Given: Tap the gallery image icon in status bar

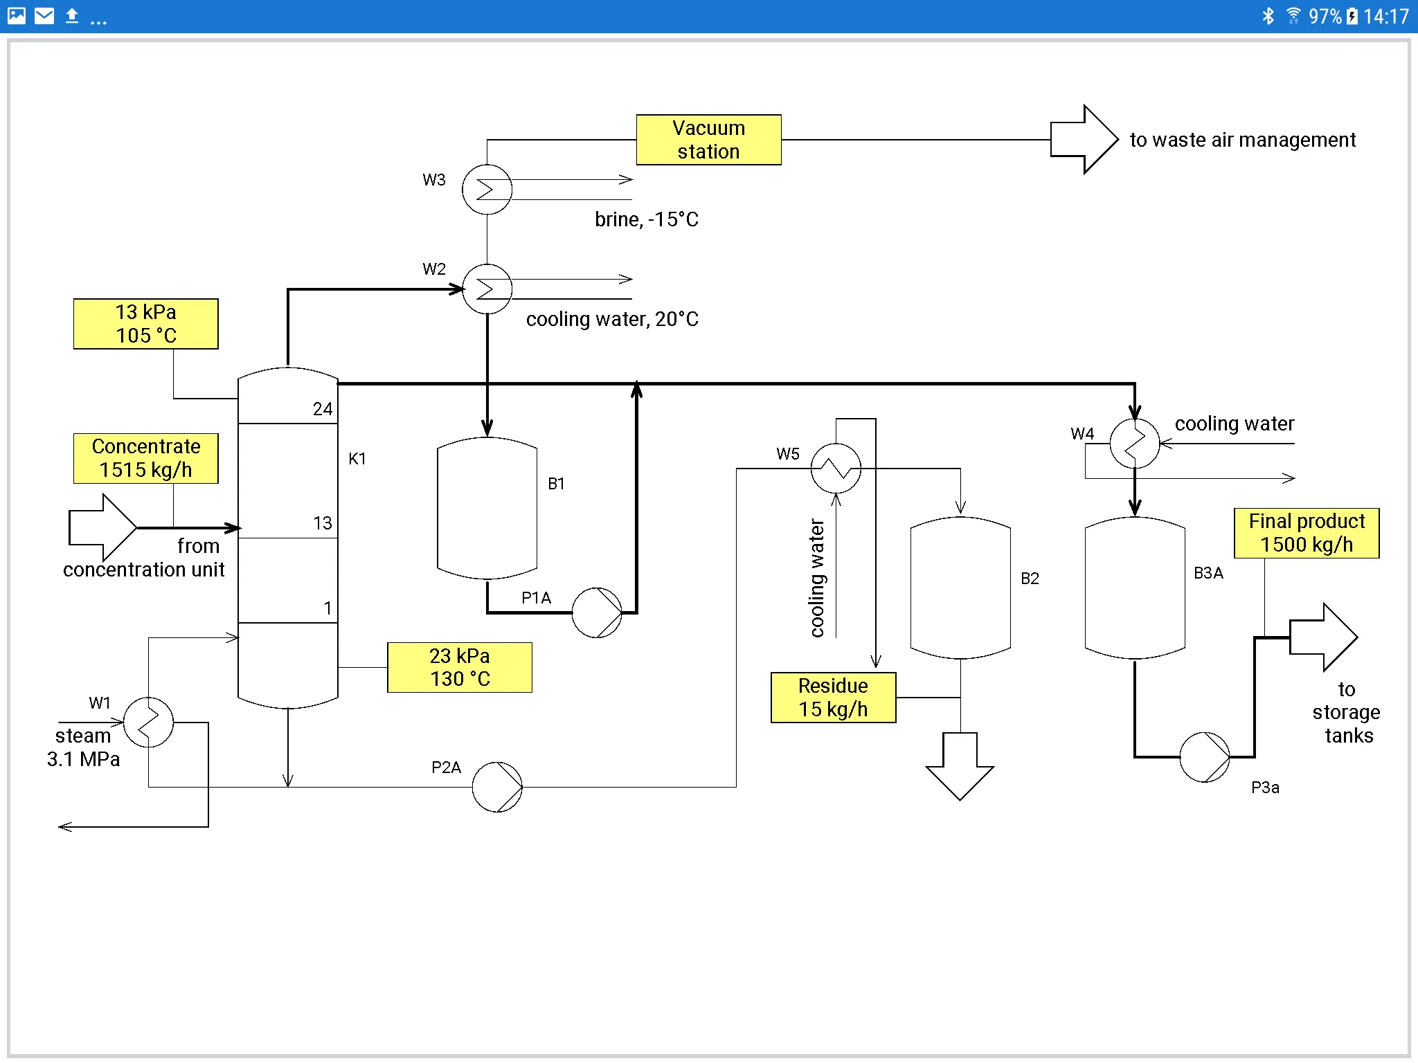Looking at the screenshot, I should coord(17,16).
